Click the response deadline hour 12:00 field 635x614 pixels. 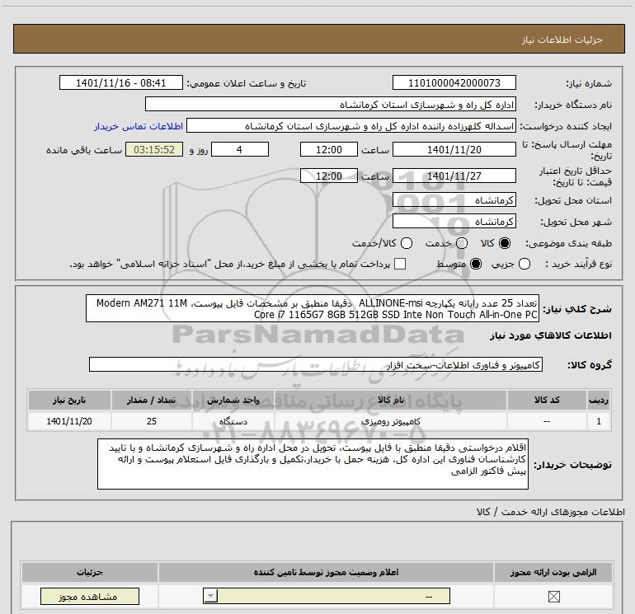tap(329, 149)
